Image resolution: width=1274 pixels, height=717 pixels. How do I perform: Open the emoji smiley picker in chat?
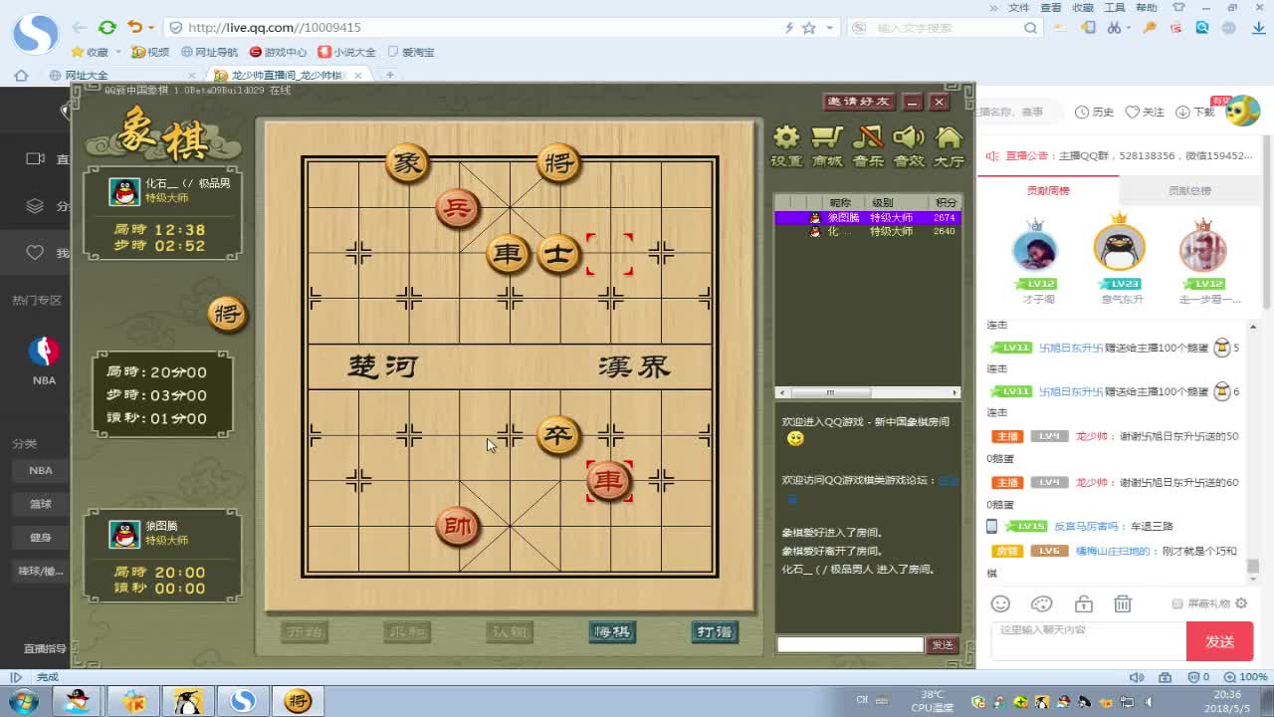(x=1000, y=603)
